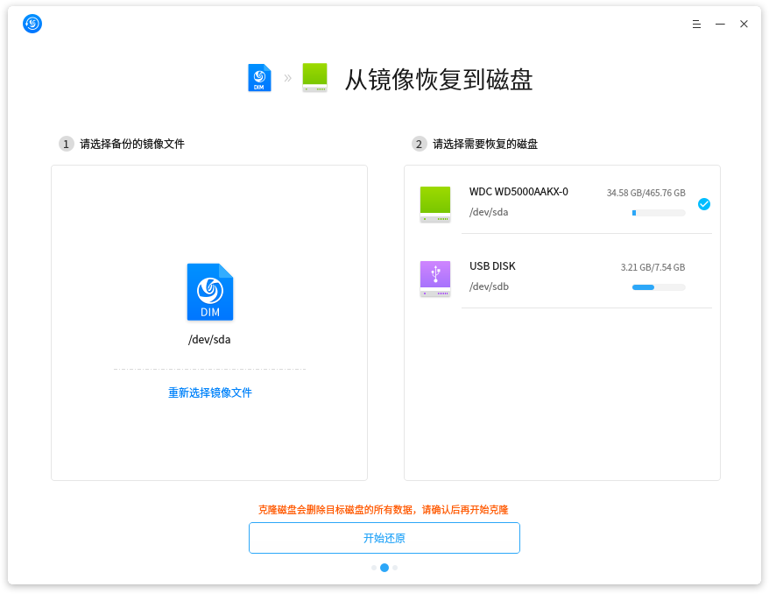Click the purple USB DISK drive icon
Image resolution: width=769 pixels, height=594 pixels.
tap(434, 279)
